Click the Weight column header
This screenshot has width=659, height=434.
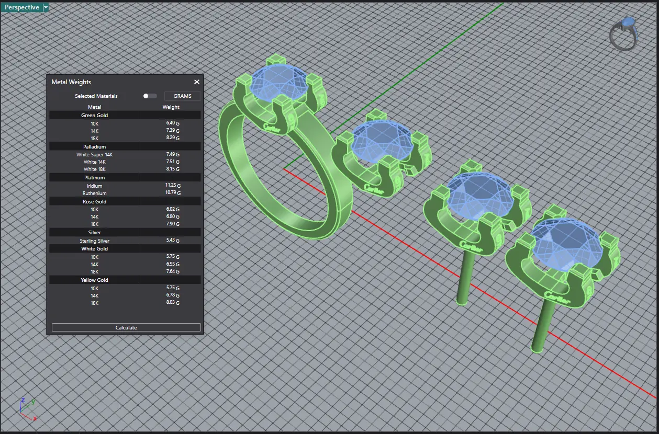[x=171, y=107]
